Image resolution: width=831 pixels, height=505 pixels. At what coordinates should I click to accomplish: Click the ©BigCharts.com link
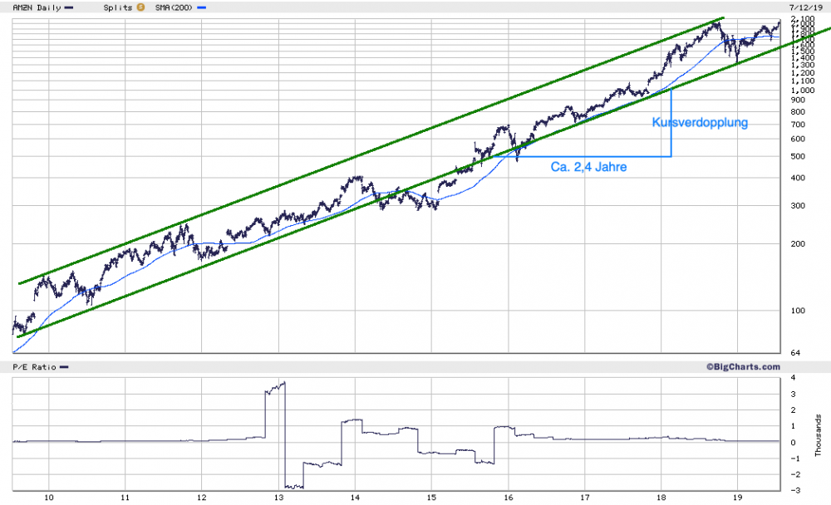(x=743, y=366)
